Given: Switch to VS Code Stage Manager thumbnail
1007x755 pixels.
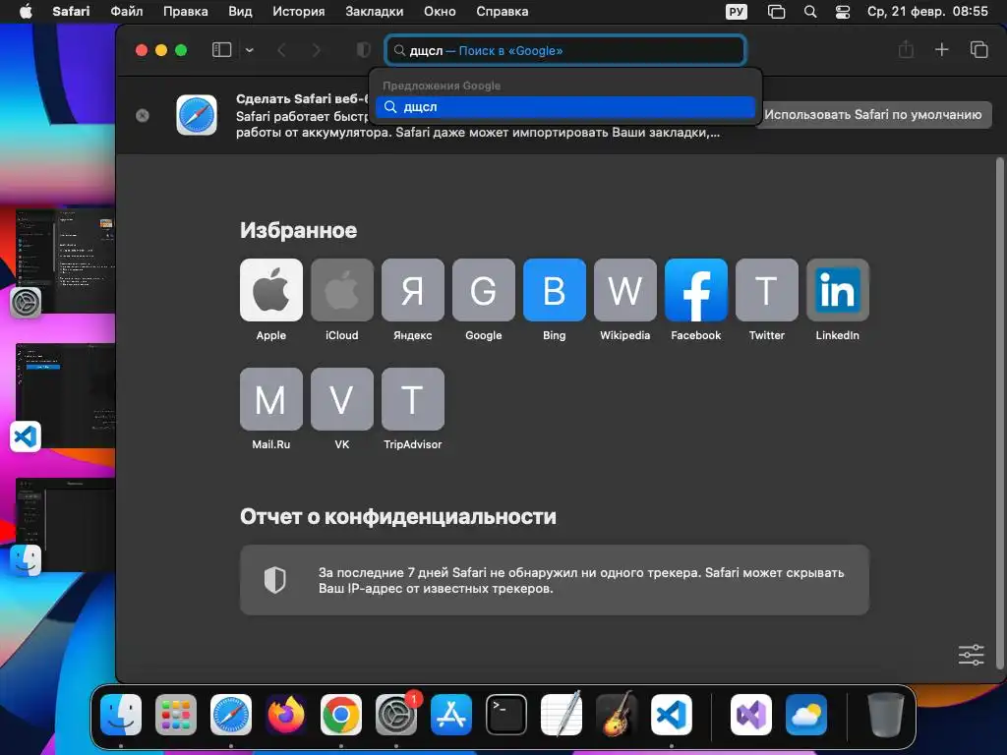Looking at the screenshot, I should (66, 395).
